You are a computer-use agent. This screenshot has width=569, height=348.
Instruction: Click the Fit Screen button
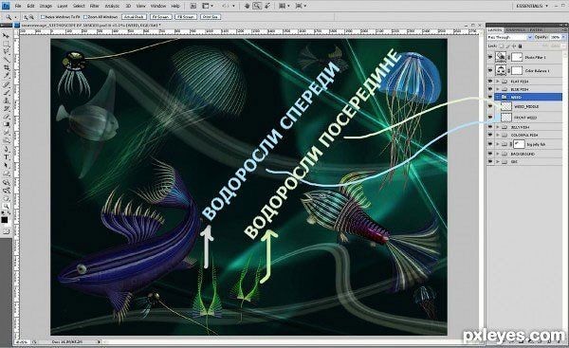[161, 17]
